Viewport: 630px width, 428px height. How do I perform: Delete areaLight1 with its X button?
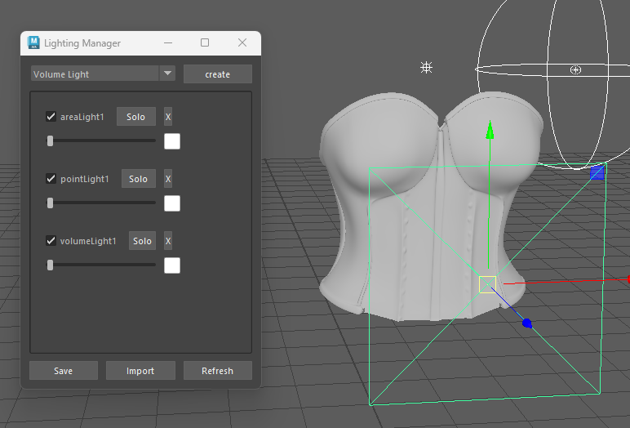[x=168, y=117]
